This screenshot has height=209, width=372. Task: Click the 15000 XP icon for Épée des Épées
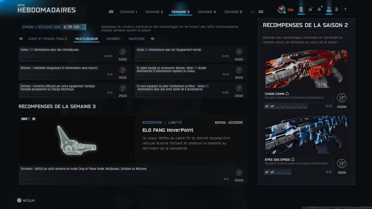pyautogui.click(x=342, y=164)
